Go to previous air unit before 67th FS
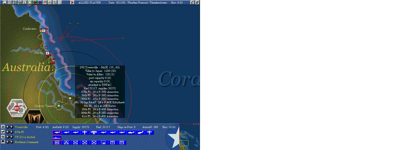400x150 pixels. click(8, 132)
